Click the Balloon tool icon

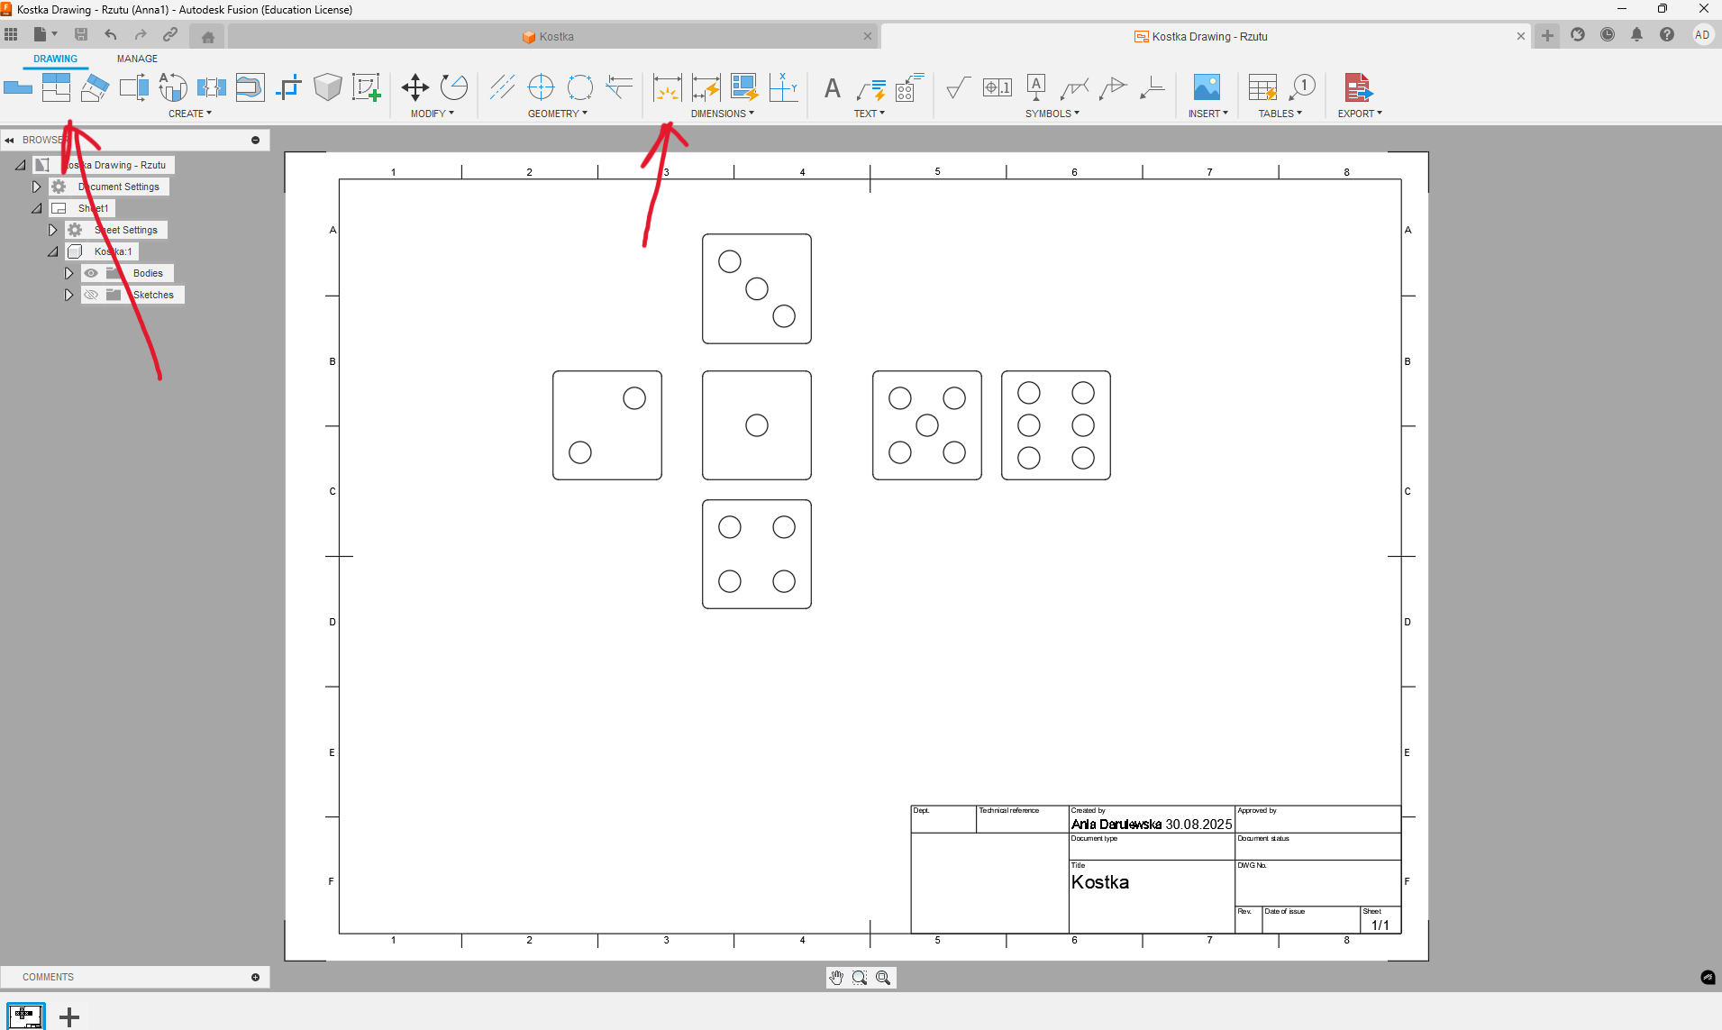pos(1302,87)
